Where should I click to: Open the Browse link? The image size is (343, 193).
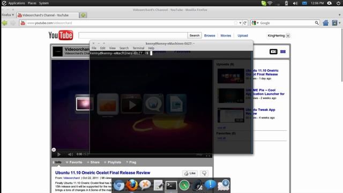point(210,35)
